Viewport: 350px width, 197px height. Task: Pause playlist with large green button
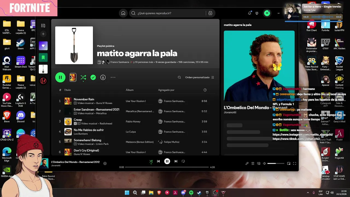point(60,77)
